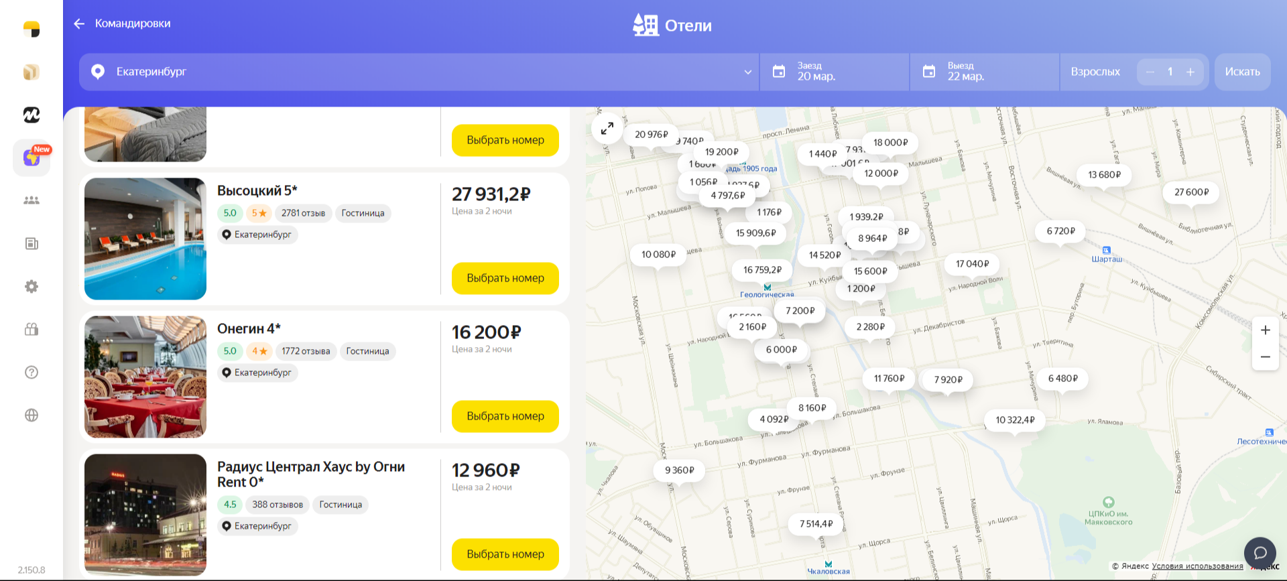Open the globe language icon in sidebar
Screen dimensions: 1287x581
click(x=32, y=415)
